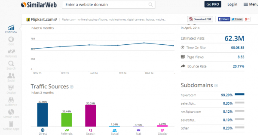Open Mobile Apps sidebar section

11,126
